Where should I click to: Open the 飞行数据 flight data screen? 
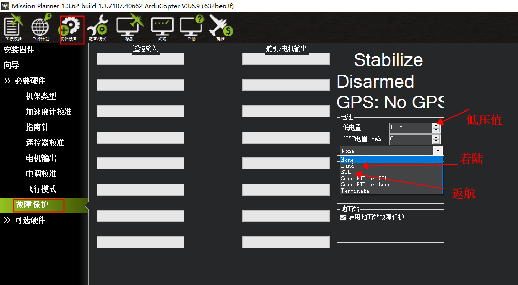pyautogui.click(x=13, y=28)
